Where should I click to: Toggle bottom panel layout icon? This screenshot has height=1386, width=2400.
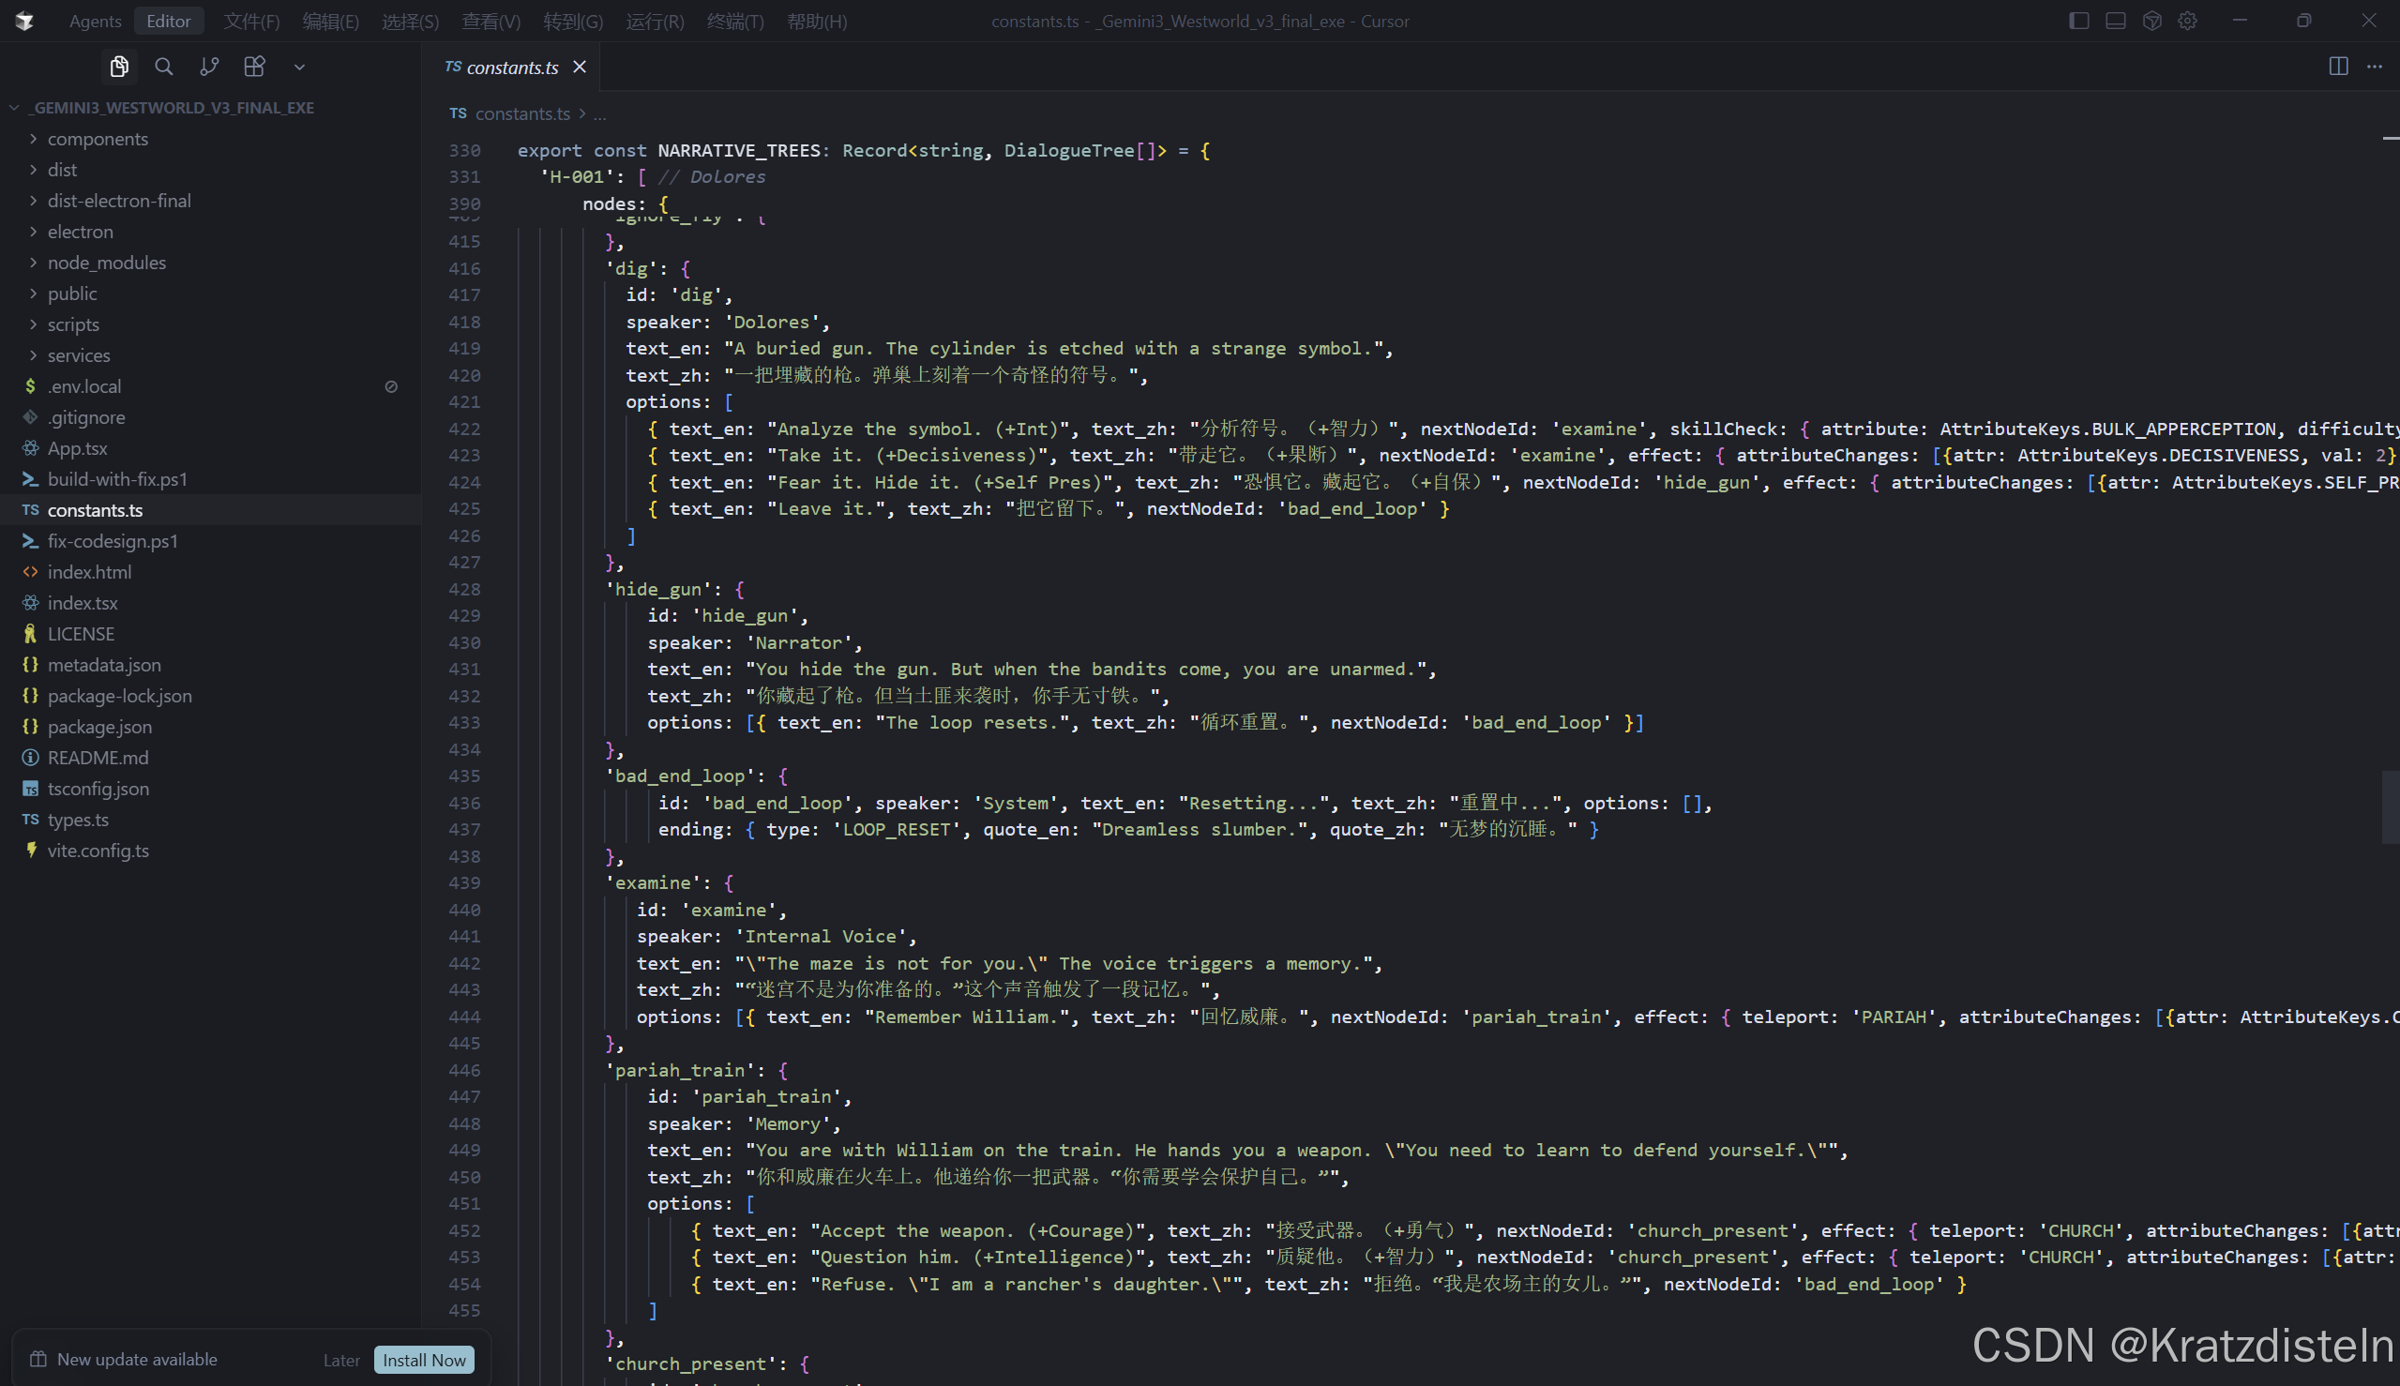pyautogui.click(x=2115, y=21)
